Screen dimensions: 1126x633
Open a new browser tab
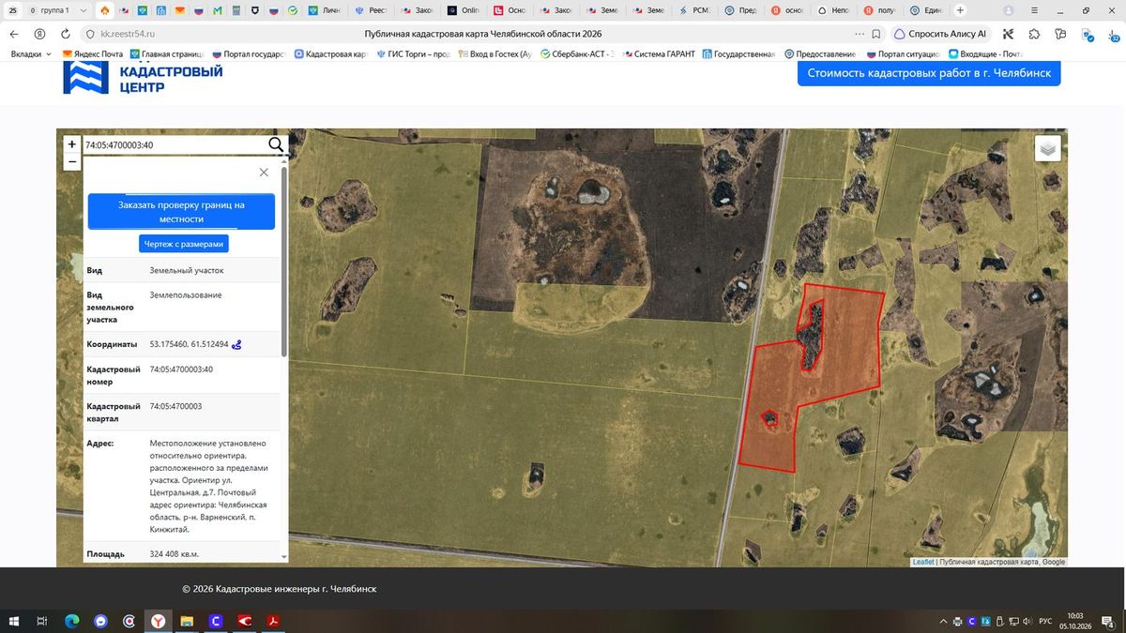point(959,10)
